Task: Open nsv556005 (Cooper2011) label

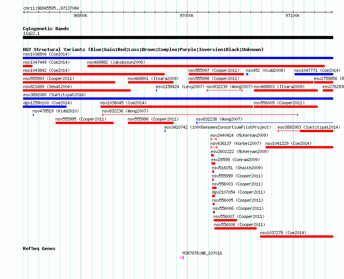Action: pyautogui.click(x=238, y=200)
